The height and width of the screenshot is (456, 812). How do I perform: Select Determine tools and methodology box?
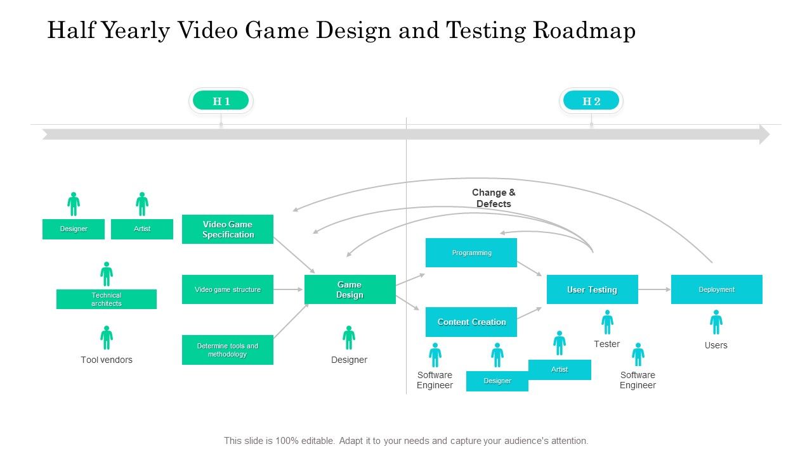point(228,350)
